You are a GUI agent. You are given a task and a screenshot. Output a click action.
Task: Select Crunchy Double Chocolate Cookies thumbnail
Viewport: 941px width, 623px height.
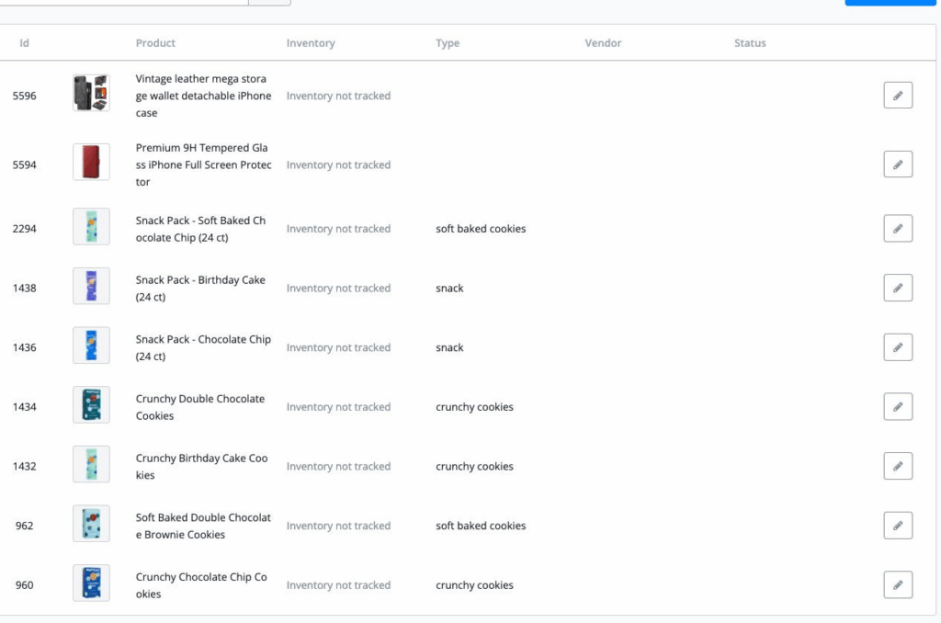tap(91, 405)
